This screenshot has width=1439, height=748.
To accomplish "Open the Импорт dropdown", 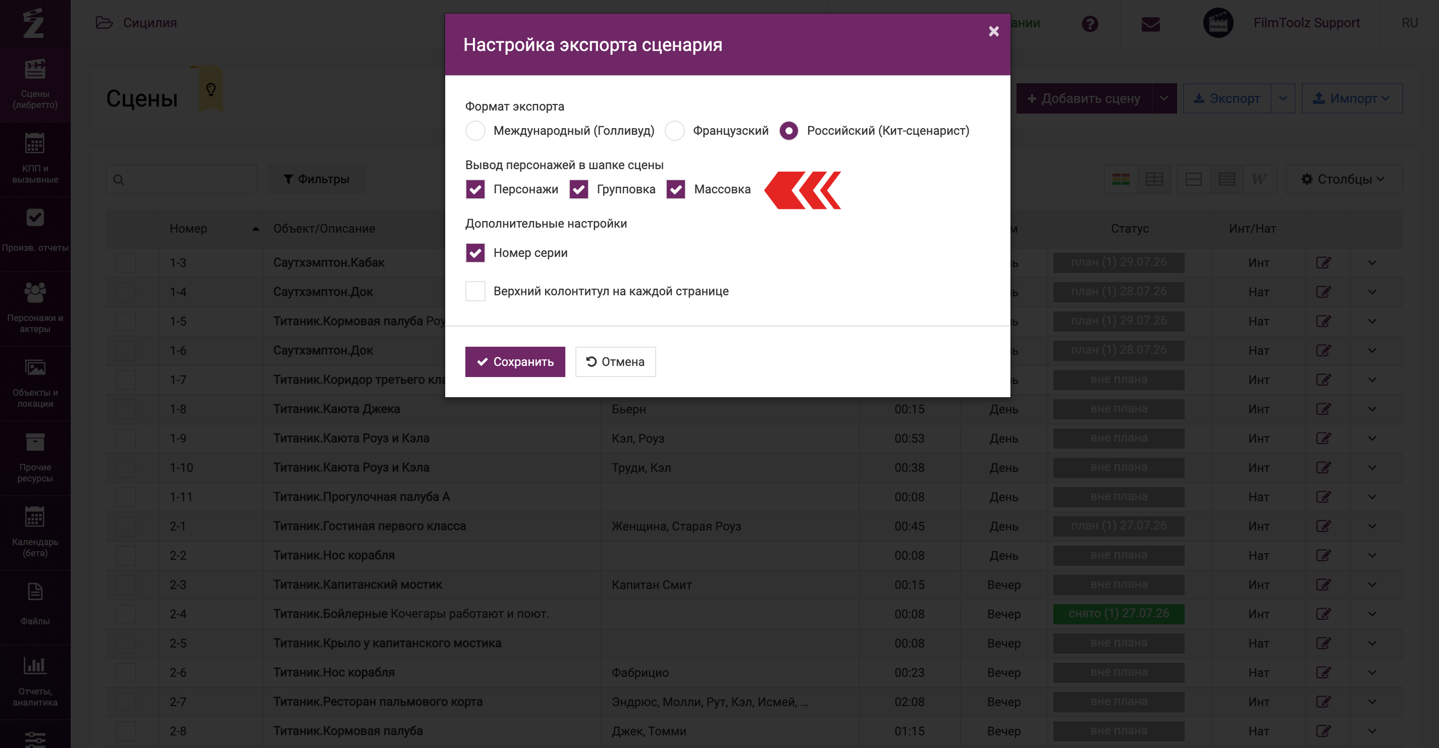I will coord(1352,98).
